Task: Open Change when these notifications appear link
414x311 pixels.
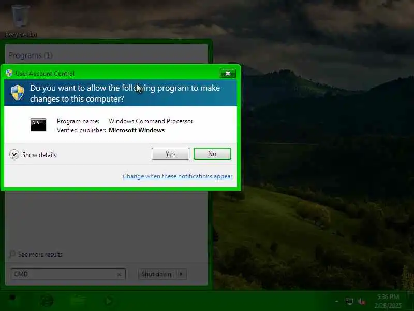Action: pyautogui.click(x=178, y=176)
